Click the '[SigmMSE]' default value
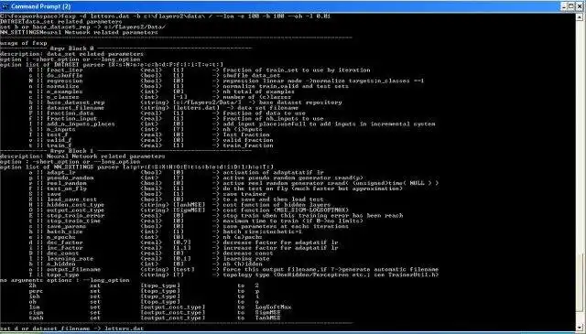Image resolution: width=586 pixels, height=334 pixels. pos(190,210)
